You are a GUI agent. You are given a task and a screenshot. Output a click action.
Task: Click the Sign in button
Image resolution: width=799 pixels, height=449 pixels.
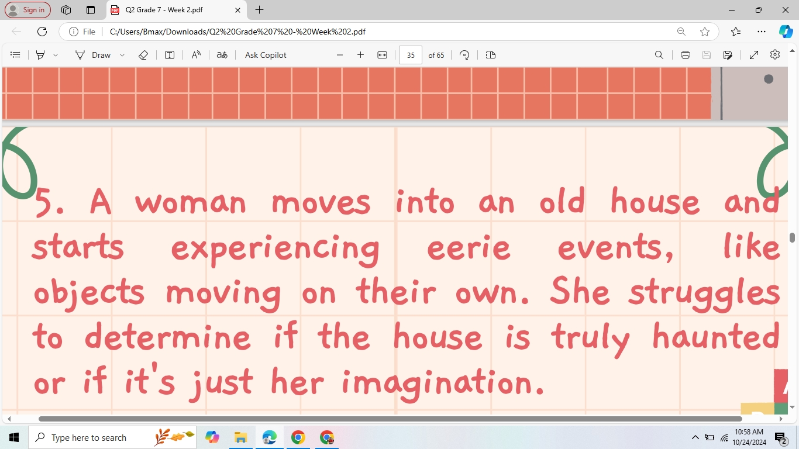point(27,10)
